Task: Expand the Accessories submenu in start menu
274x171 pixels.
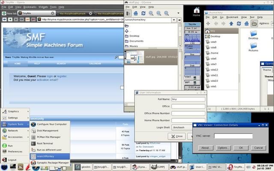Action: [x=15, y=137]
